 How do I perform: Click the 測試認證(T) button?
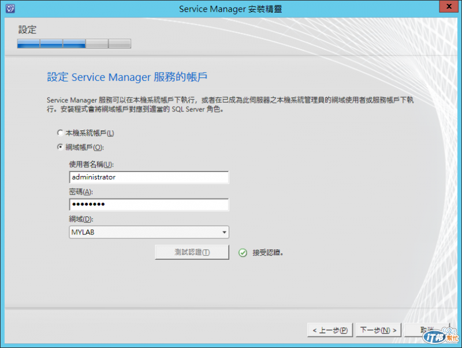click(192, 252)
